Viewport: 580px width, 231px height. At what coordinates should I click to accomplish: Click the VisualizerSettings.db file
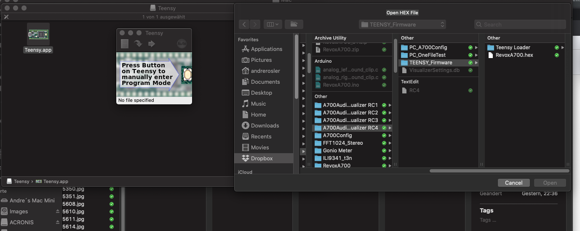[438, 70]
